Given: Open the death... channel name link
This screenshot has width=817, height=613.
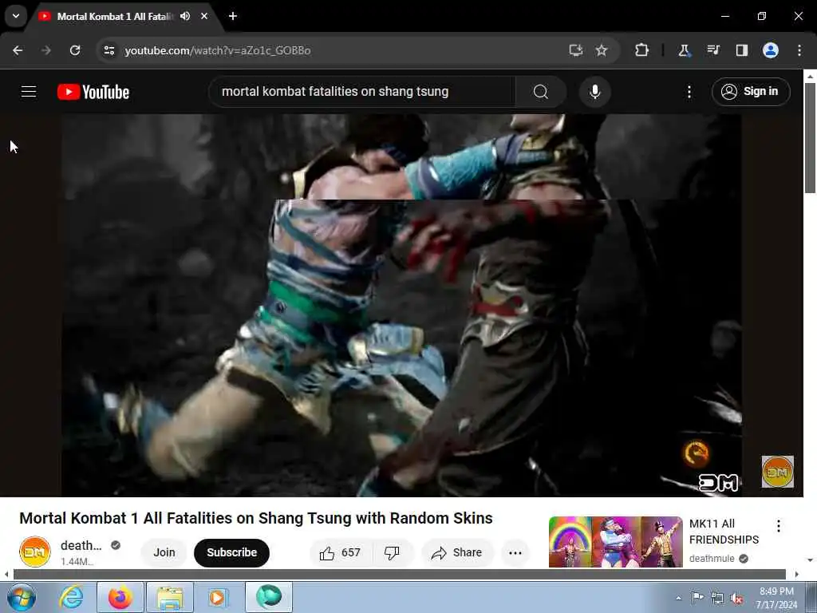Looking at the screenshot, I should tap(81, 545).
